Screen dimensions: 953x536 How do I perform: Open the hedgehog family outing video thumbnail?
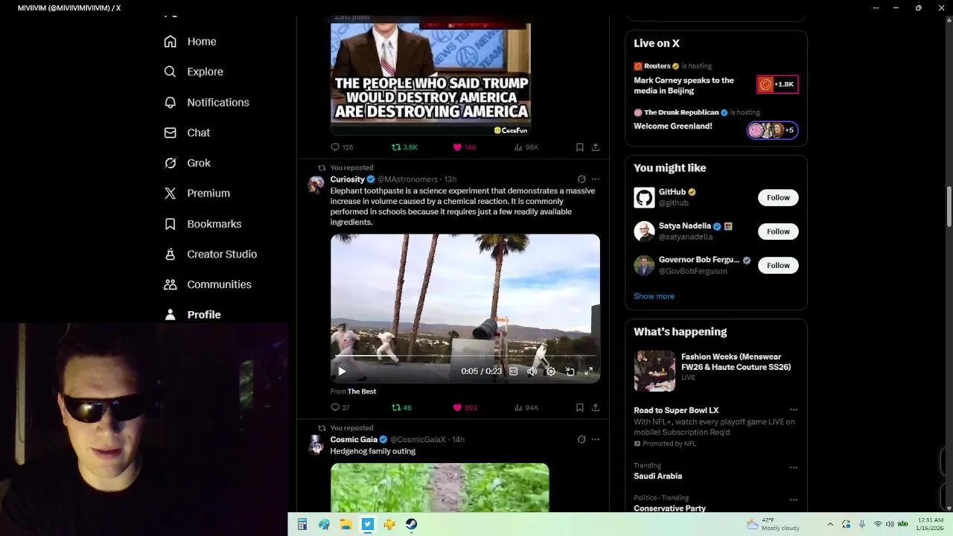click(x=440, y=488)
